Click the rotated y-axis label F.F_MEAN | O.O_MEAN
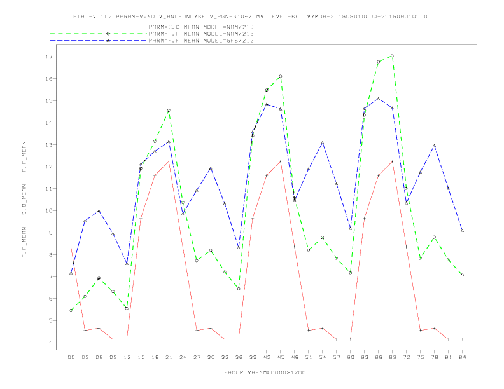Screen dimensions: 504x389 click(x=24, y=200)
